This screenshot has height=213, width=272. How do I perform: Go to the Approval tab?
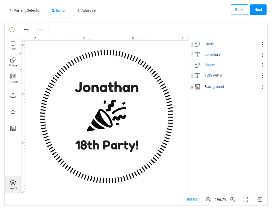pyautogui.click(x=87, y=10)
